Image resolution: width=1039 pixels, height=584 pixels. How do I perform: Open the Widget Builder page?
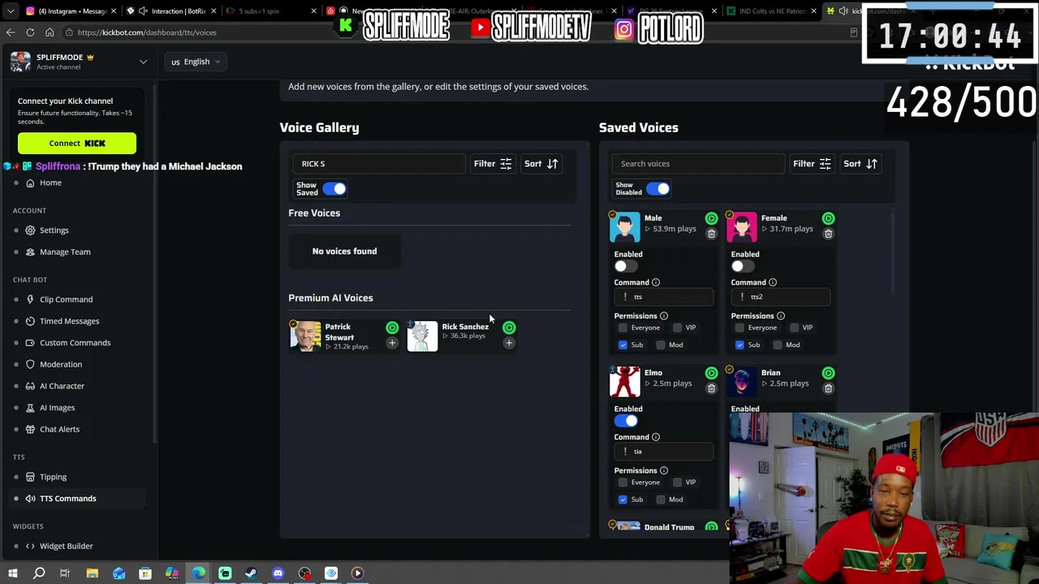point(66,547)
